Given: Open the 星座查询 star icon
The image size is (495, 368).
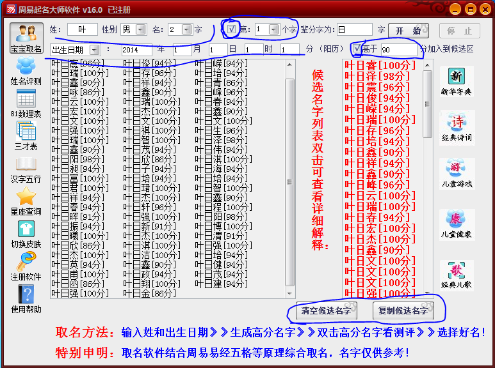Looking at the screenshot, I should (26, 200).
